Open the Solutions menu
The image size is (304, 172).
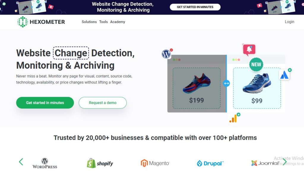[x=89, y=22]
